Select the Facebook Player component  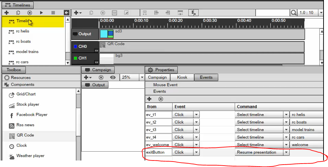(32, 115)
